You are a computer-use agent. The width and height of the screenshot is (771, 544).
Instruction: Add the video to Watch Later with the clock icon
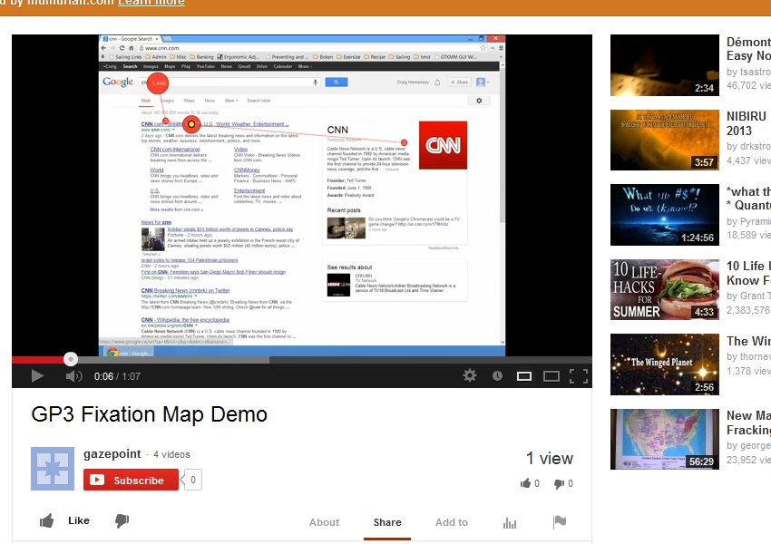coord(497,376)
